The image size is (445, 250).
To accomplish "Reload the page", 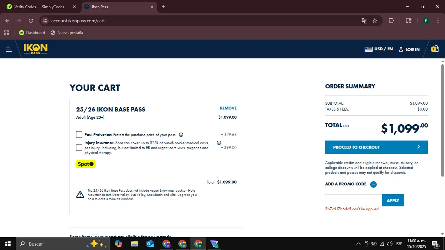I will (x=31, y=21).
